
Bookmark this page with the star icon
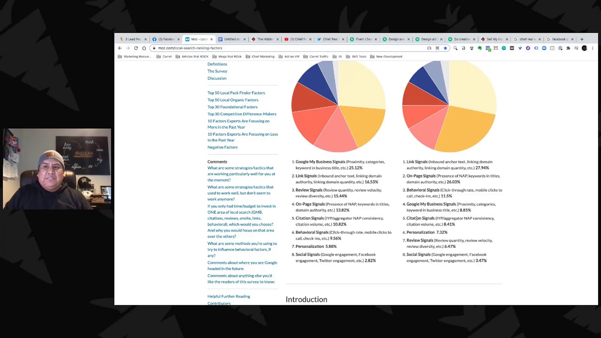[x=445, y=48]
